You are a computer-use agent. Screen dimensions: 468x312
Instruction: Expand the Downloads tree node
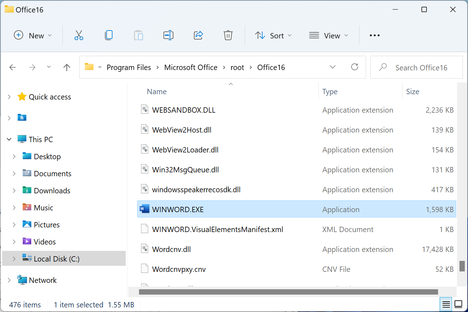(x=14, y=190)
